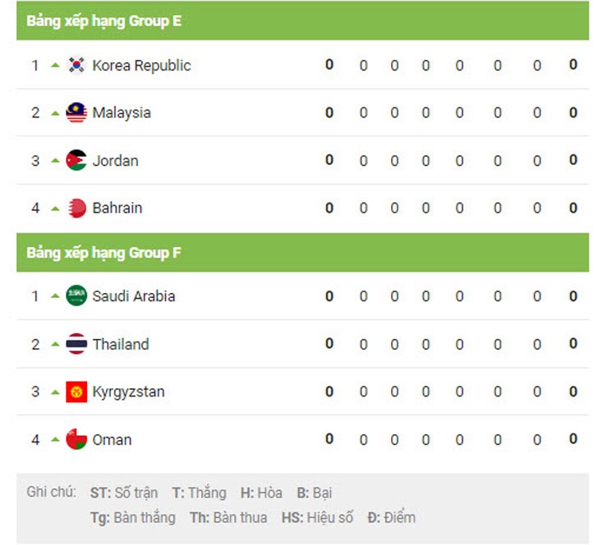Click the Kyrgyzstan flag icon
This screenshot has width=608, height=545.
76,392
